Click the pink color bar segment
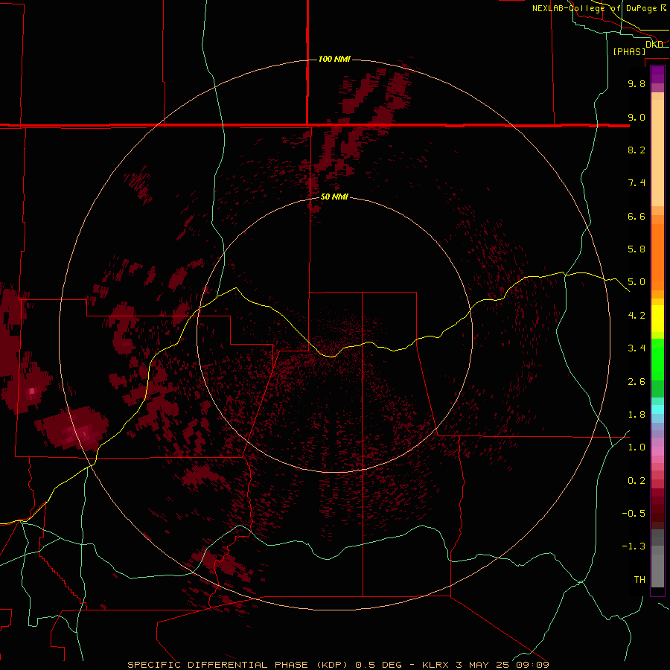The height and width of the screenshot is (670, 670). (657, 451)
